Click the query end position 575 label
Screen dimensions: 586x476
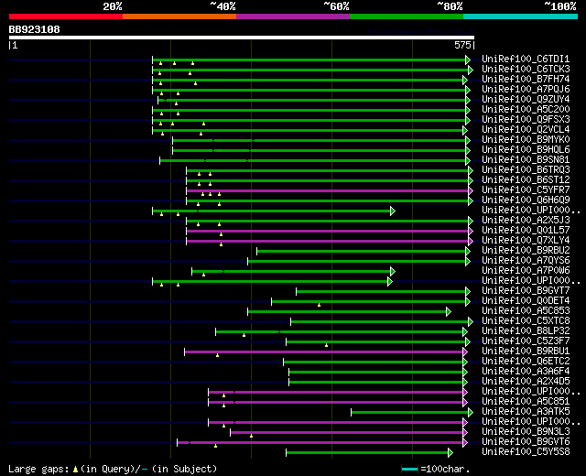point(462,45)
